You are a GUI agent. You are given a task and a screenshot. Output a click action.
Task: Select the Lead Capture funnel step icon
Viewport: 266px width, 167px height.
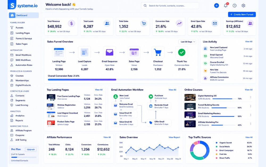point(85,52)
